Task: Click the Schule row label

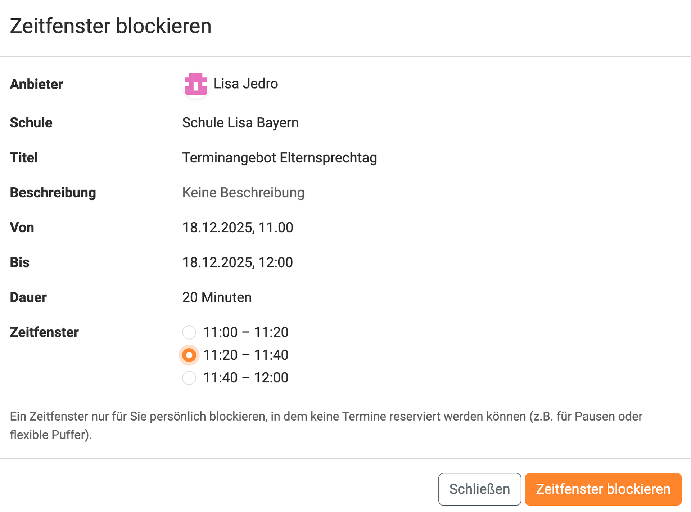Action: click(31, 122)
